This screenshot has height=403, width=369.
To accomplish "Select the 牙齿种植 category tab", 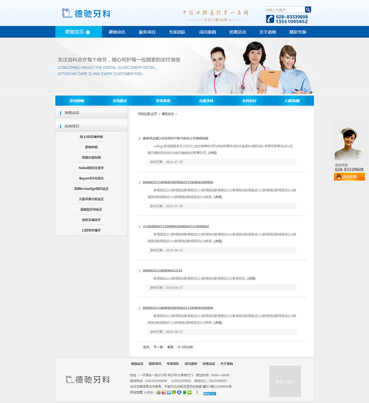I will click(x=77, y=100).
